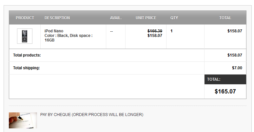Click the $165.07 grand total amount

coord(225,91)
